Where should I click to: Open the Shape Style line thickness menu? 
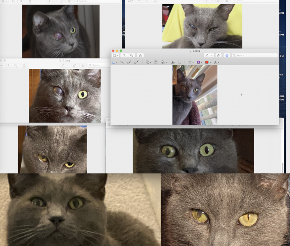pos(191,62)
